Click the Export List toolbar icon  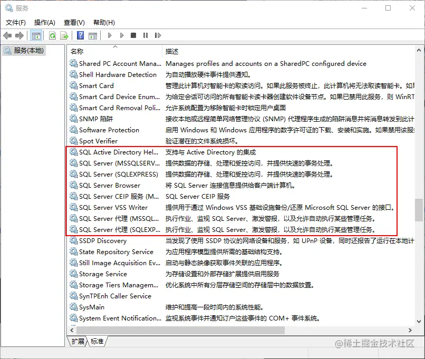[64, 35]
